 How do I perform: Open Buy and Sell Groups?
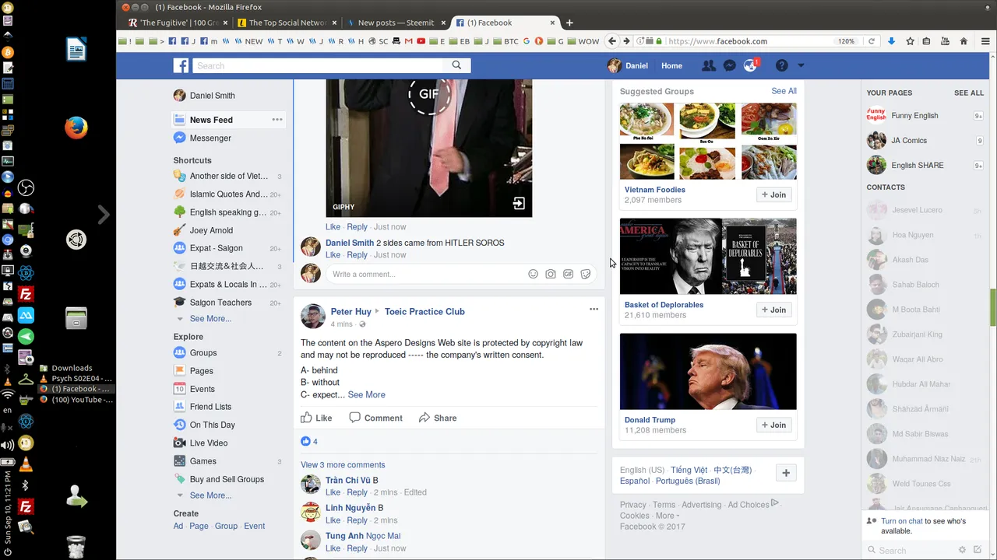(x=227, y=479)
